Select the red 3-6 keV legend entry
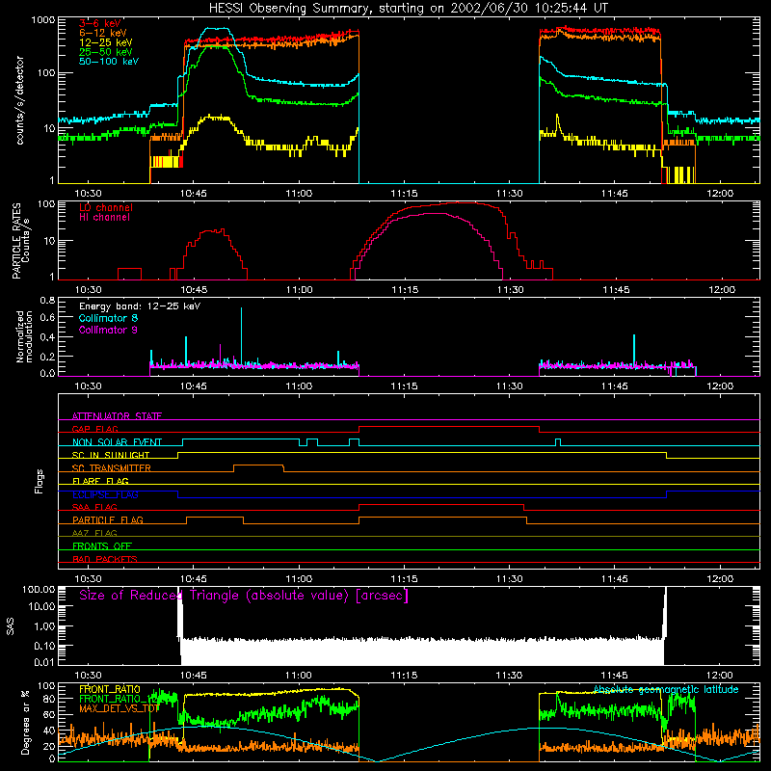The height and width of the screenshot is (771, 771). [x=100, y=23]
